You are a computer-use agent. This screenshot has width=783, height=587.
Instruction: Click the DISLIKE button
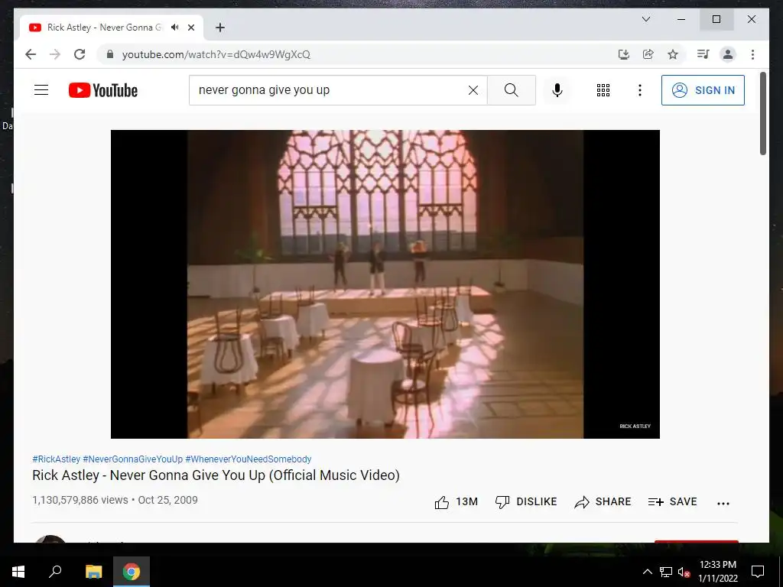click(526, 502)
